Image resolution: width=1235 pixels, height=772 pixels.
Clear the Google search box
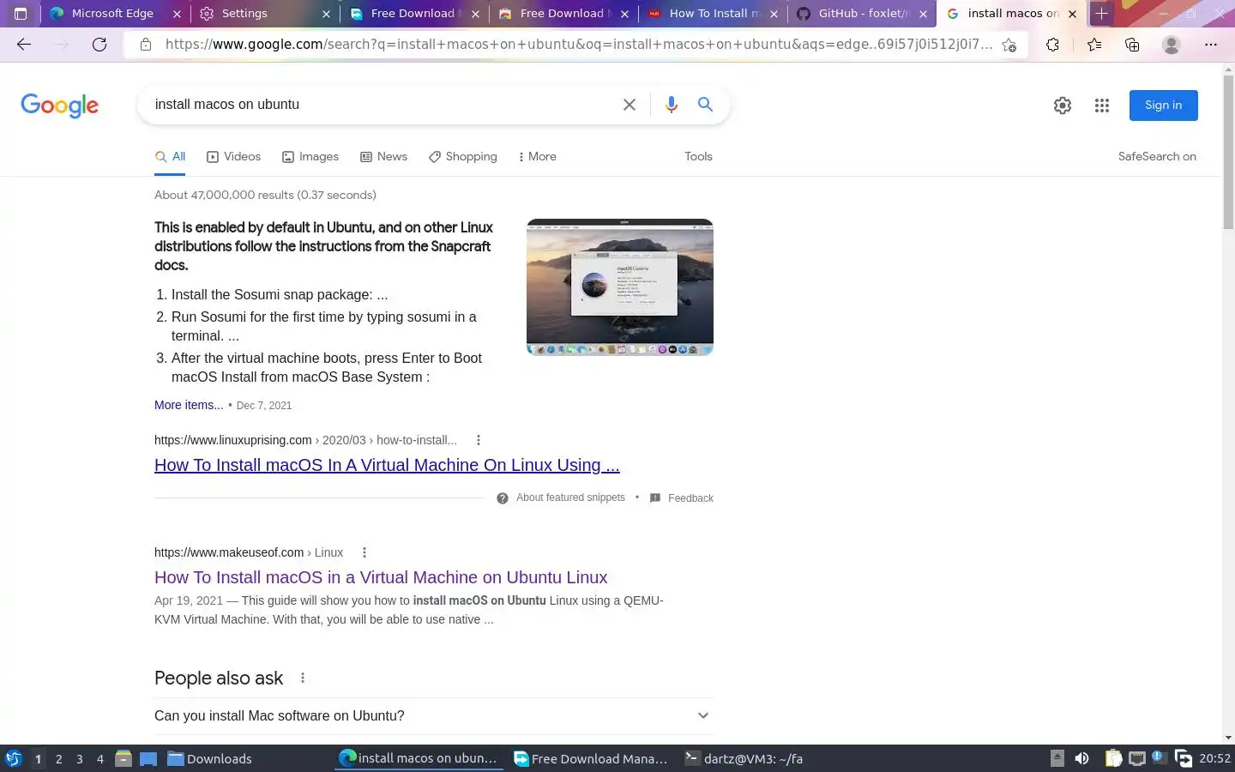630,105
